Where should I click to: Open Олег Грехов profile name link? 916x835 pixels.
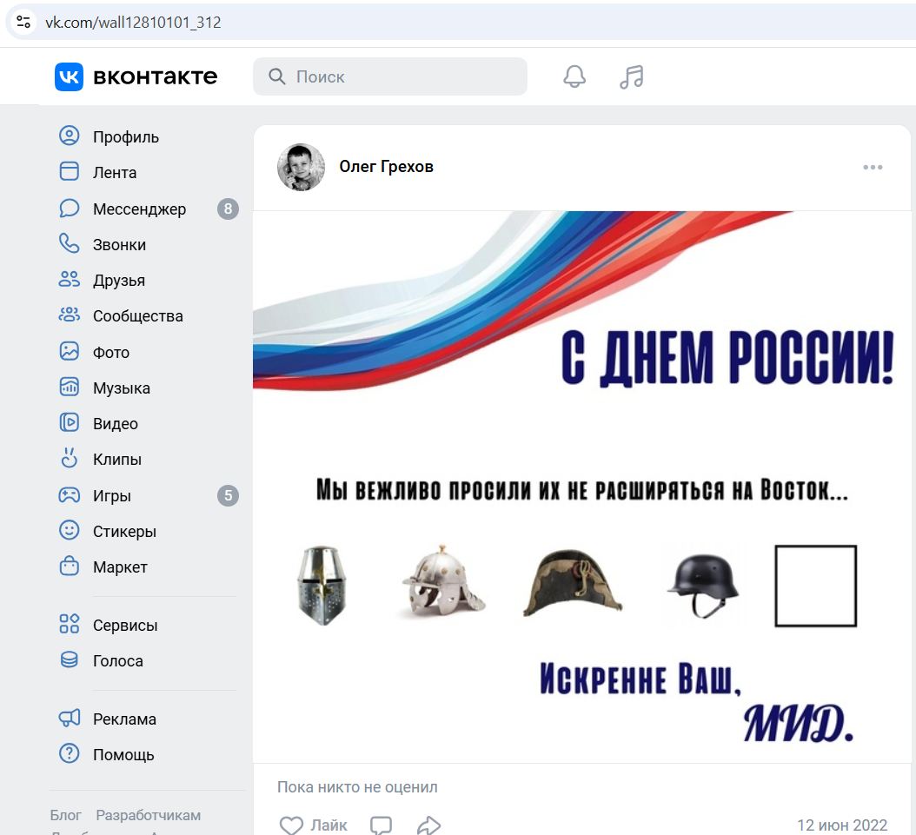tap(386, 167)
